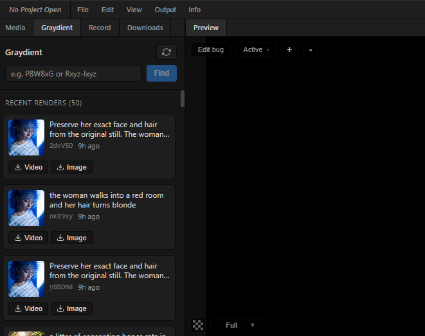Toggle the checkerboard transparency background icon

pos(198,325)
